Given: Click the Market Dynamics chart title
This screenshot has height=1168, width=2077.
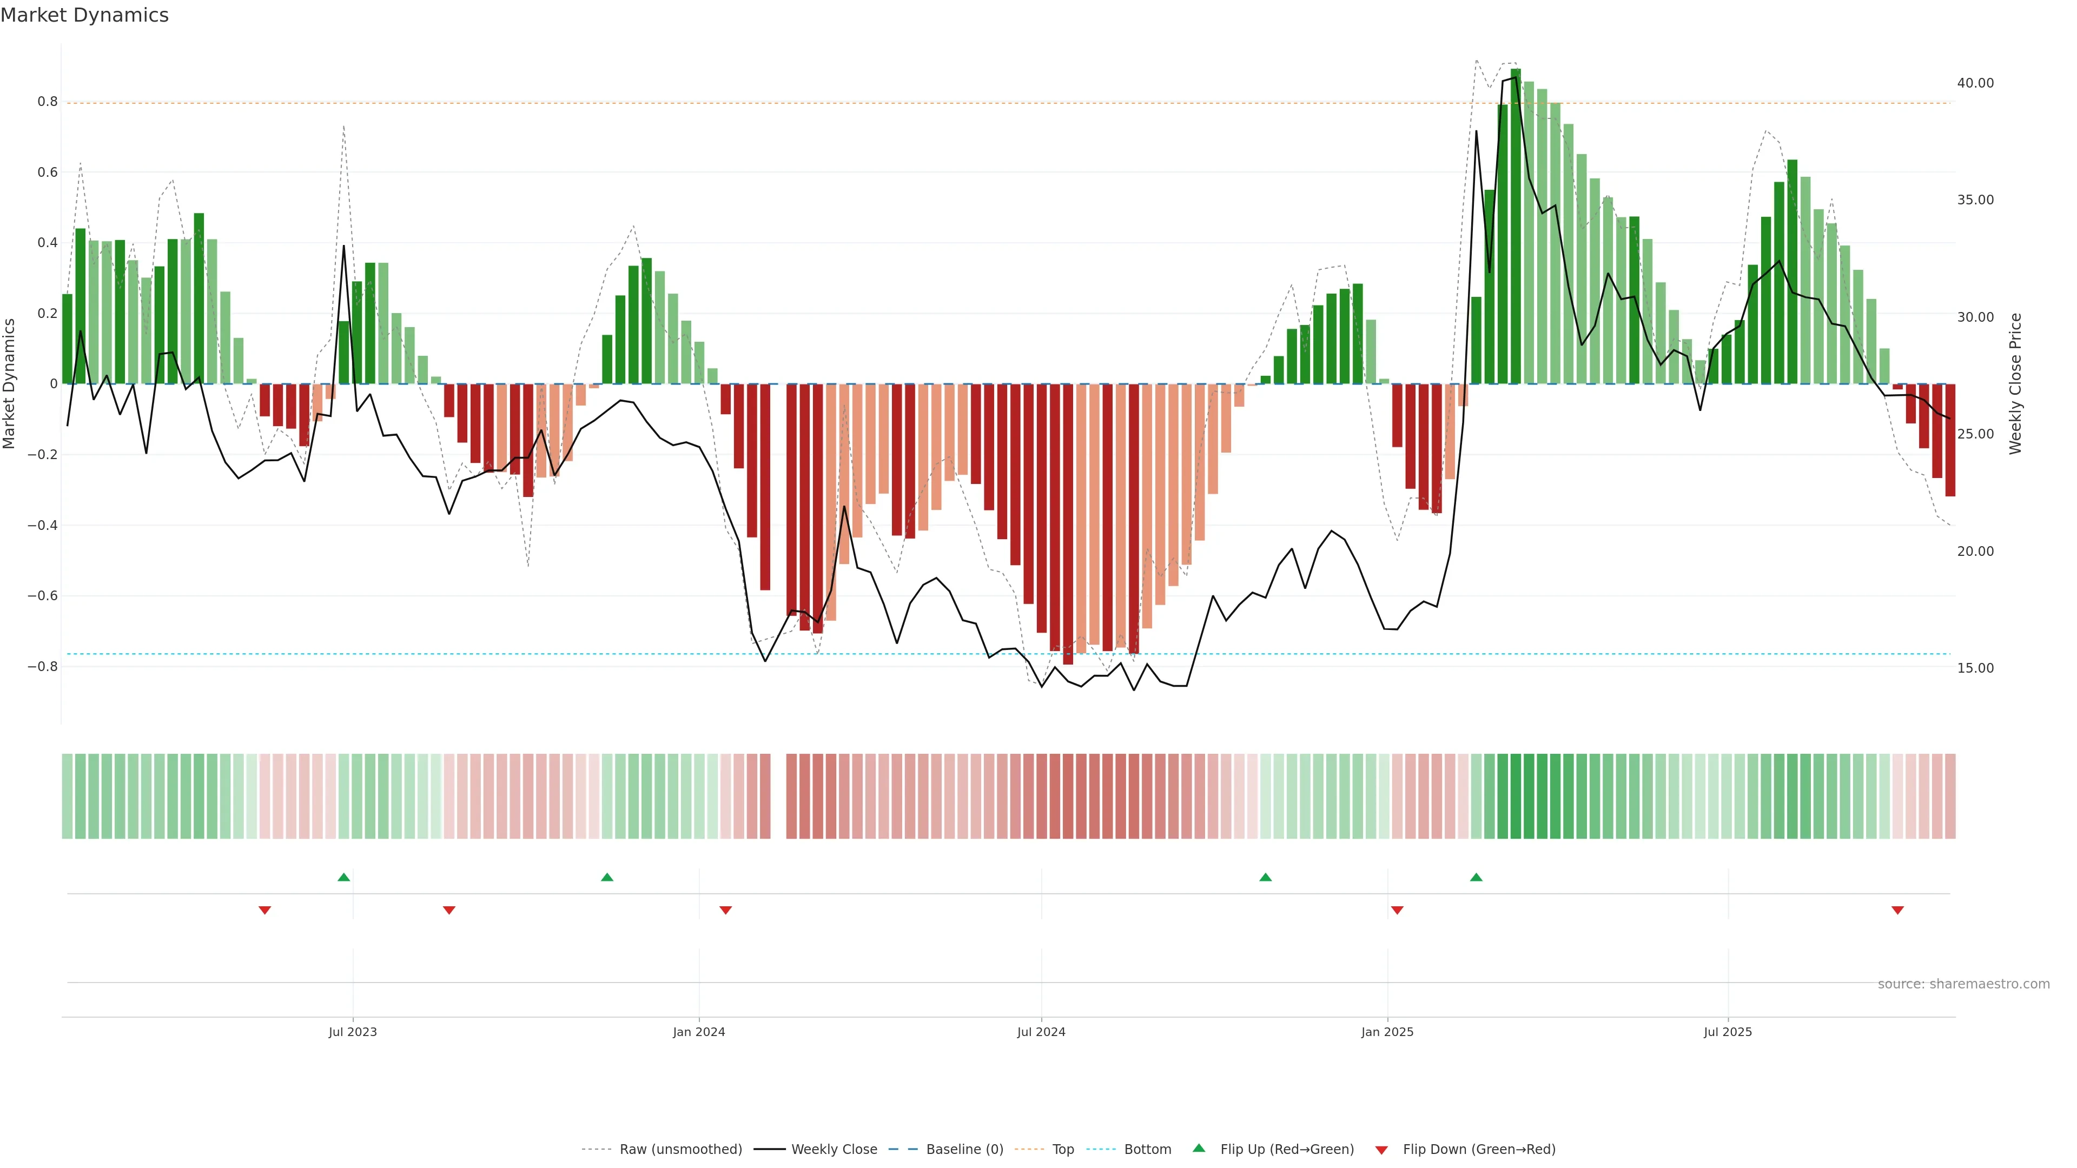Looking at the screenshot, I should (x=85, y=15).
